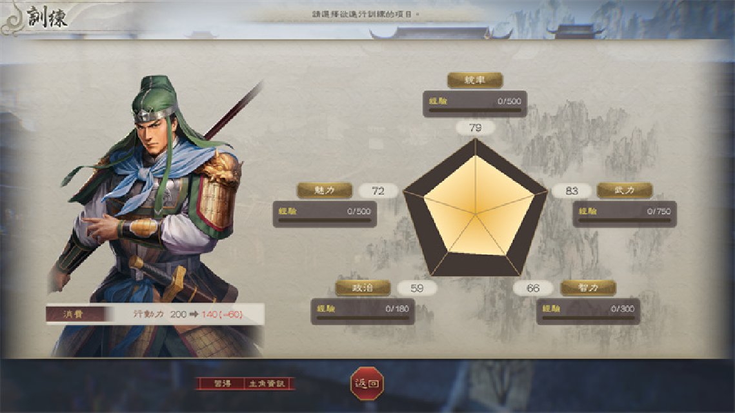The height and width of the screenshot is (413, 735).
Task: Click the 統率 value bubble 79
Action: 476,128
